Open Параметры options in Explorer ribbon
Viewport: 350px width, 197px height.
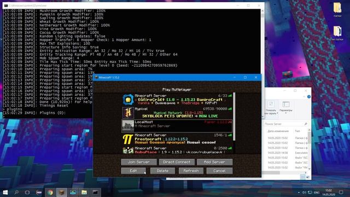tap(285, 107)
